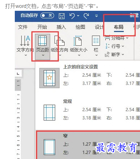This screenshot has height=159, width=140.
Task: Open the Undo history dropdown arrow
Action: [x=78, y=16]
